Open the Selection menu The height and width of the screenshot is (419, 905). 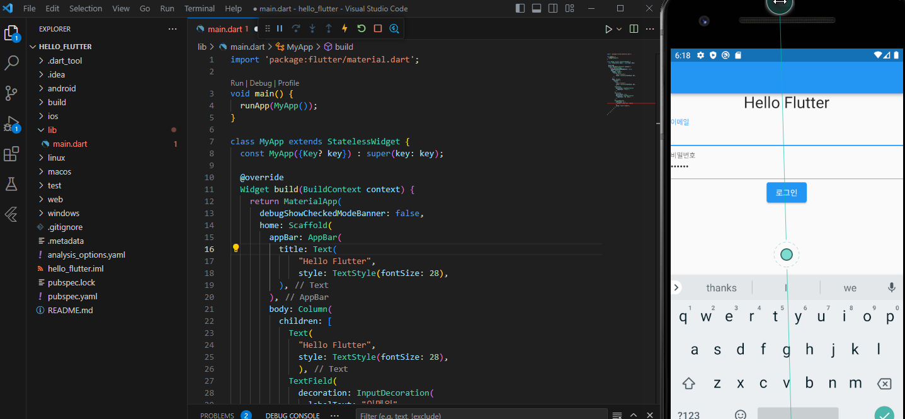pos(86,8)
